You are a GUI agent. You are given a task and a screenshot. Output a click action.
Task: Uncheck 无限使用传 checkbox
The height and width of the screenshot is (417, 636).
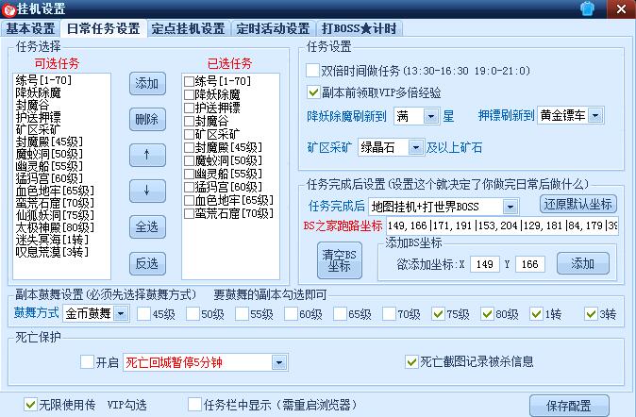click(x=30, y=405)
